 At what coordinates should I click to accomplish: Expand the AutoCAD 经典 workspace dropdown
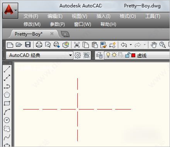[x=70, y=55]
